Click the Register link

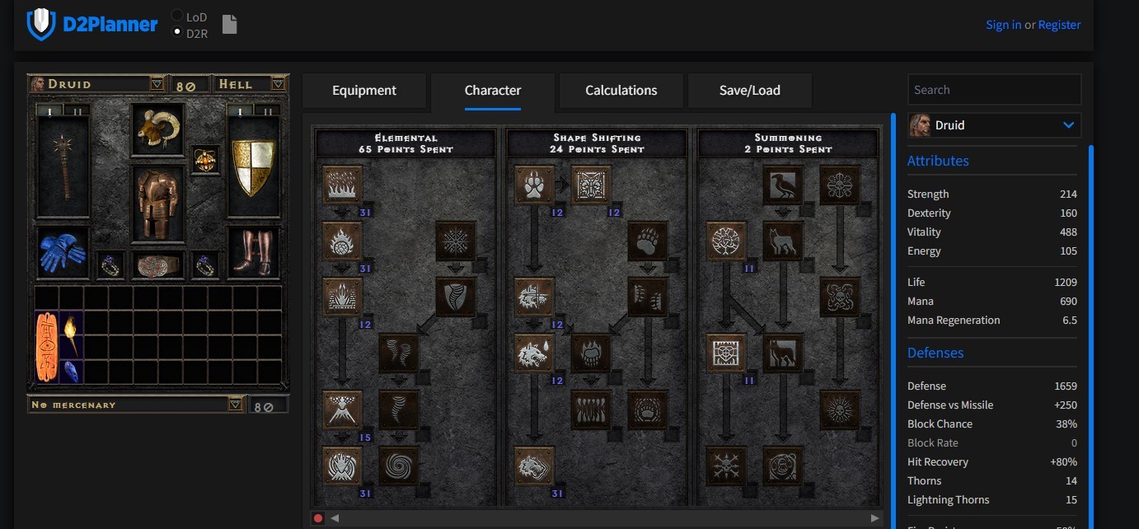(x=1059, y=25)
